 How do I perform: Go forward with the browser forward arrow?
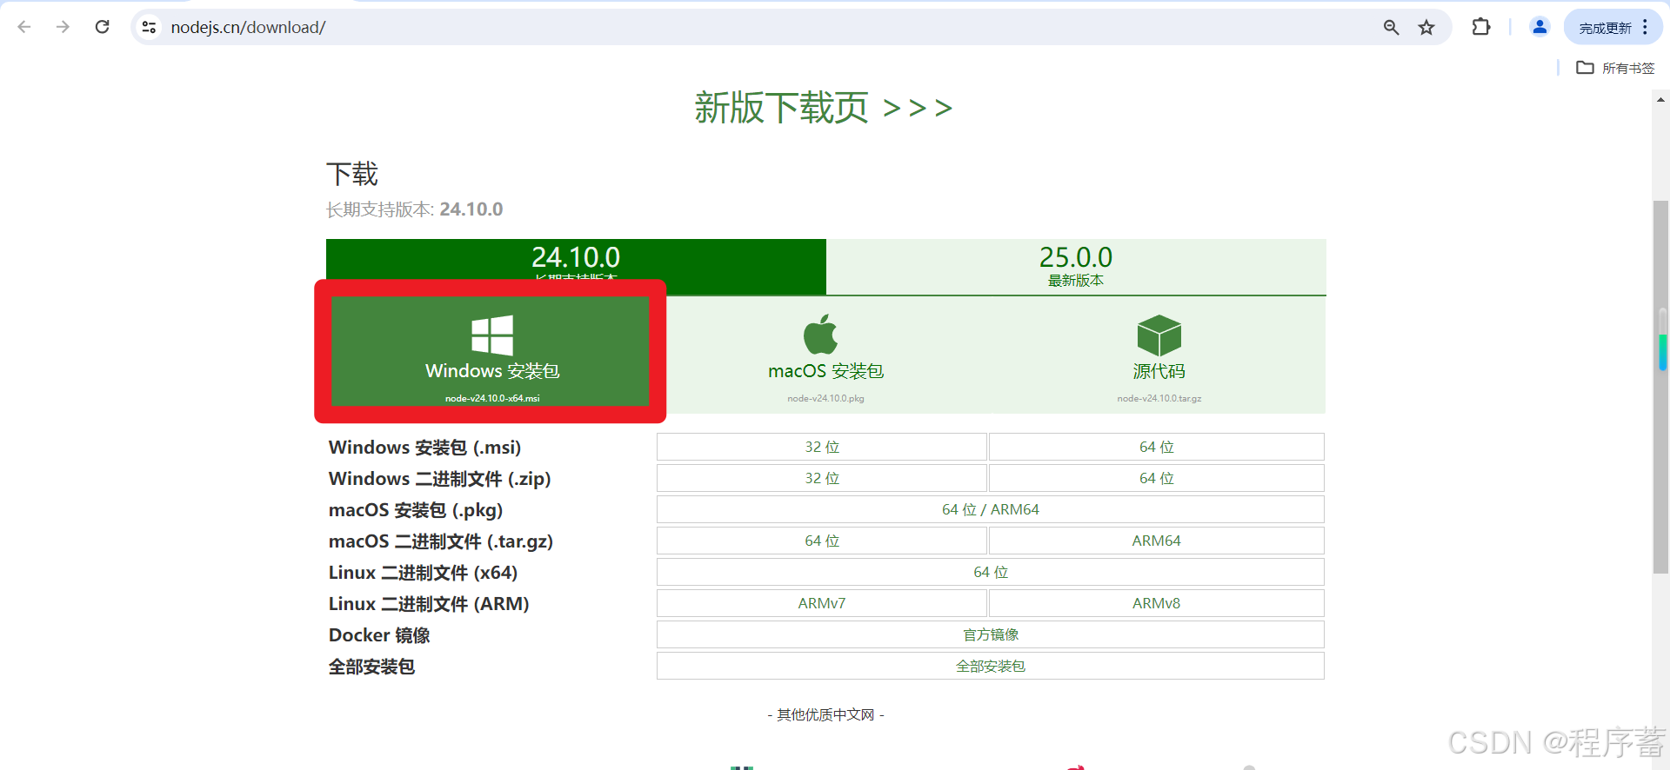coord(63,27)
